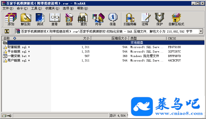Maximize the WinRAR window
This screenshot has width=206, height=119.
(198, 3)
